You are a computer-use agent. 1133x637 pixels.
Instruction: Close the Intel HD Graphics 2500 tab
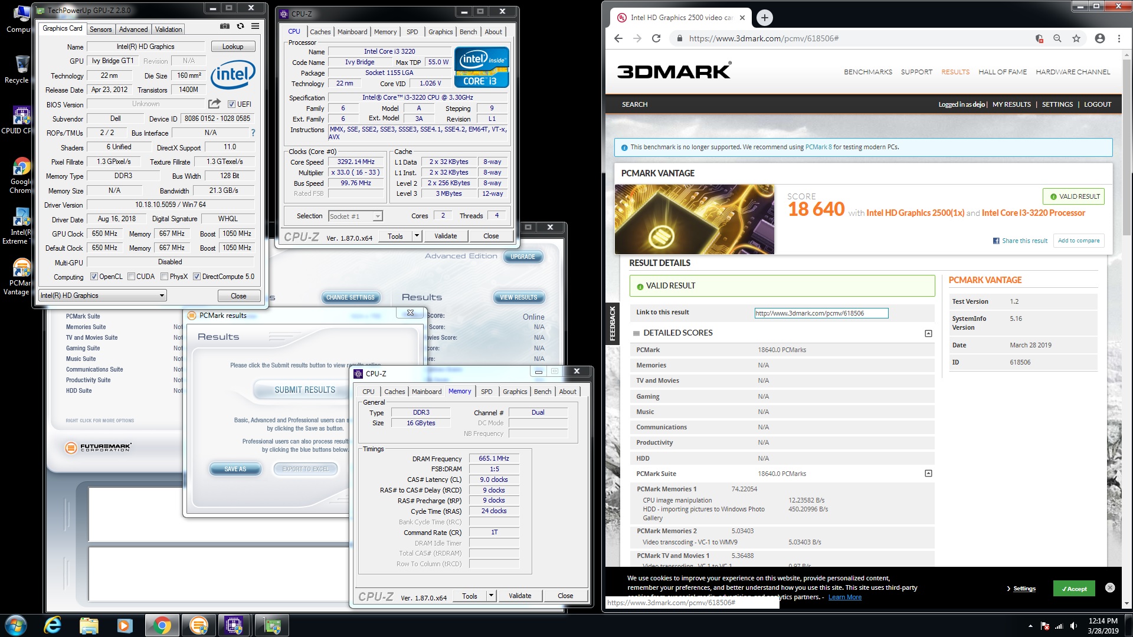(x=742, y=18)
